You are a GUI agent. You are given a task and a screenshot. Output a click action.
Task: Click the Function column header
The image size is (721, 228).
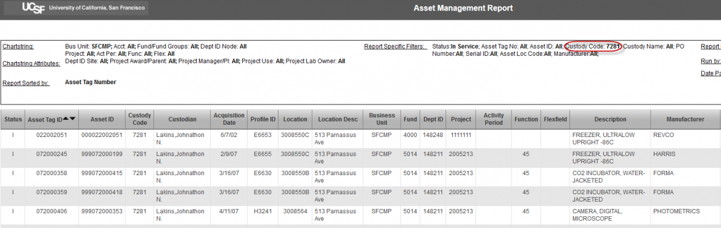[x=526, y=119]
